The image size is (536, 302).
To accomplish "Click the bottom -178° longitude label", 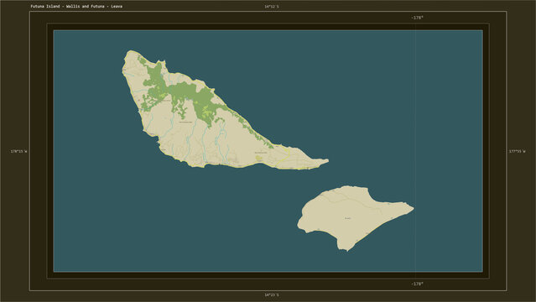I will pos(418,284).
